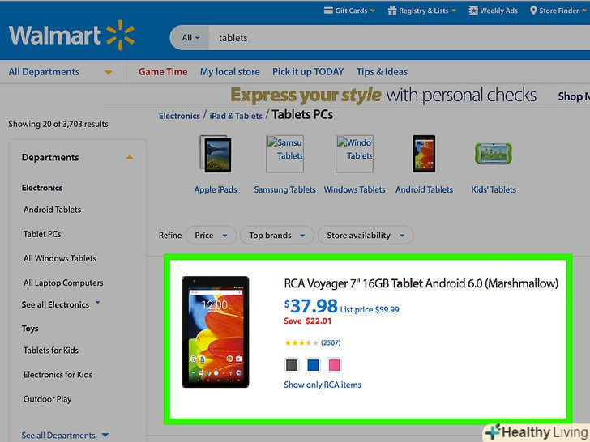Open the Weekly Ads flyer icon
Viewport: 590px width, 442px height.
coord(473,11)
